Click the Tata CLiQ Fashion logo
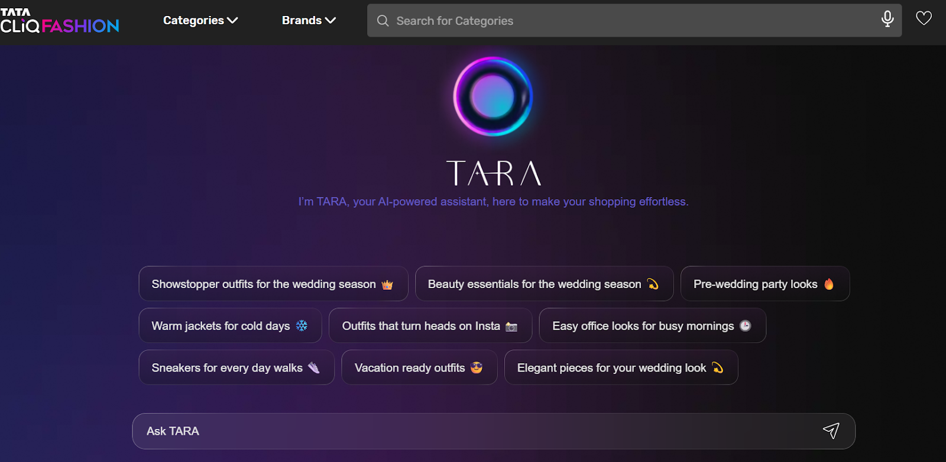This screenshot has height=462, width=946. tap(60, 20)
